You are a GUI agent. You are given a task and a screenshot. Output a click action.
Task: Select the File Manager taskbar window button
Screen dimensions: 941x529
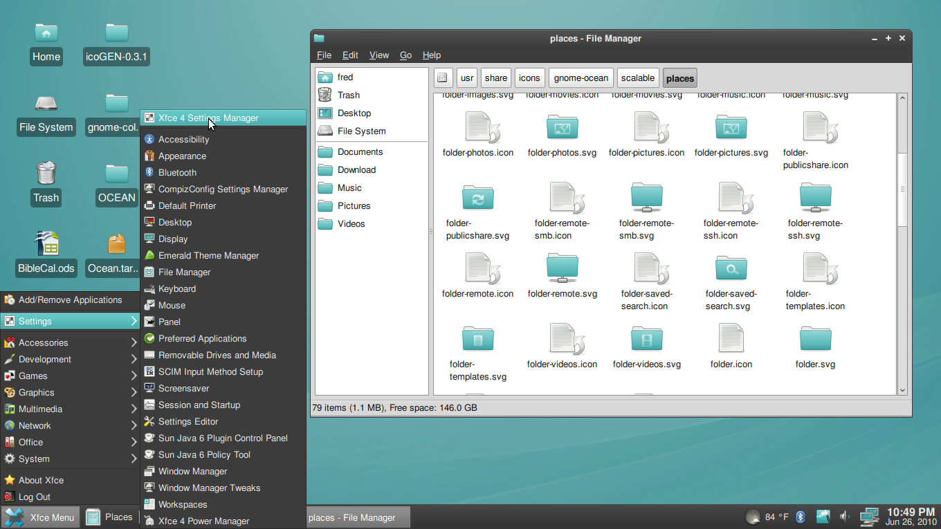click(x=358, y=517)
